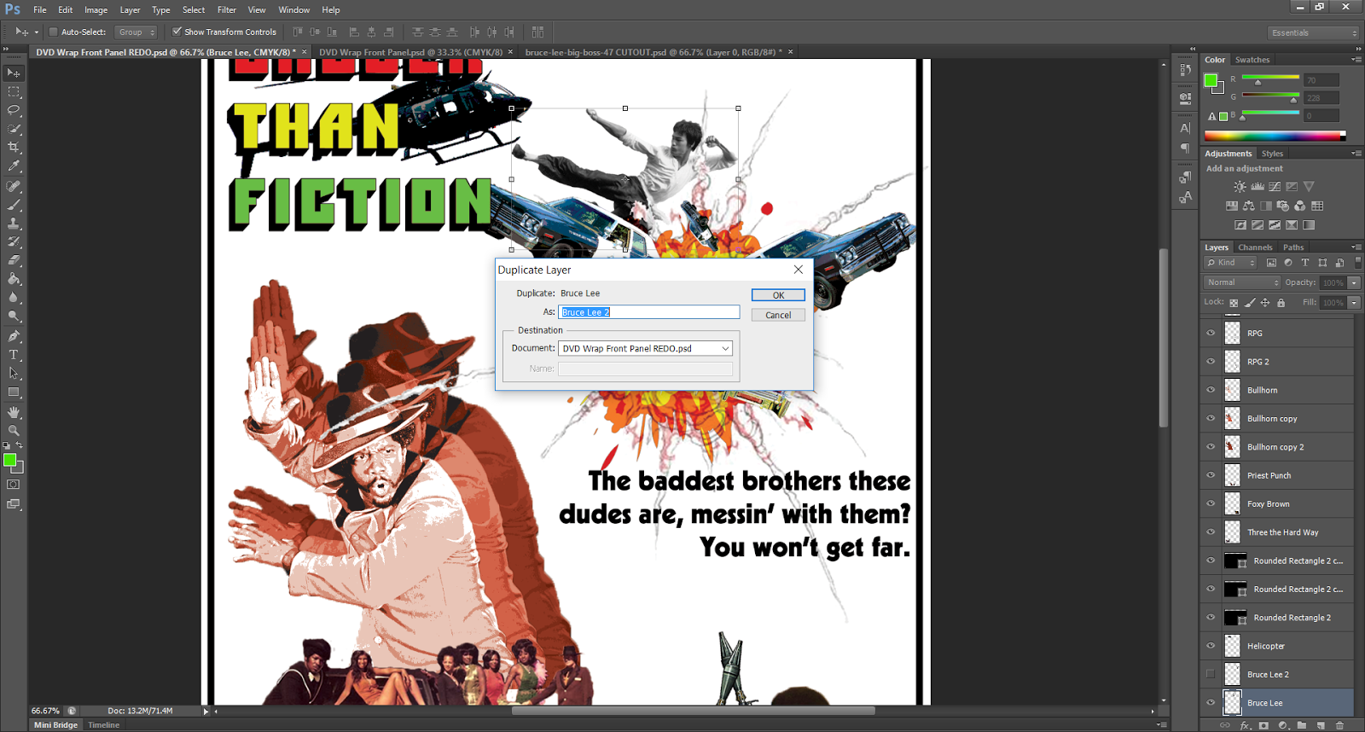Select the Spot Healing Brush tool
Screen dimensions: 1365x732
tap(14, 186)
